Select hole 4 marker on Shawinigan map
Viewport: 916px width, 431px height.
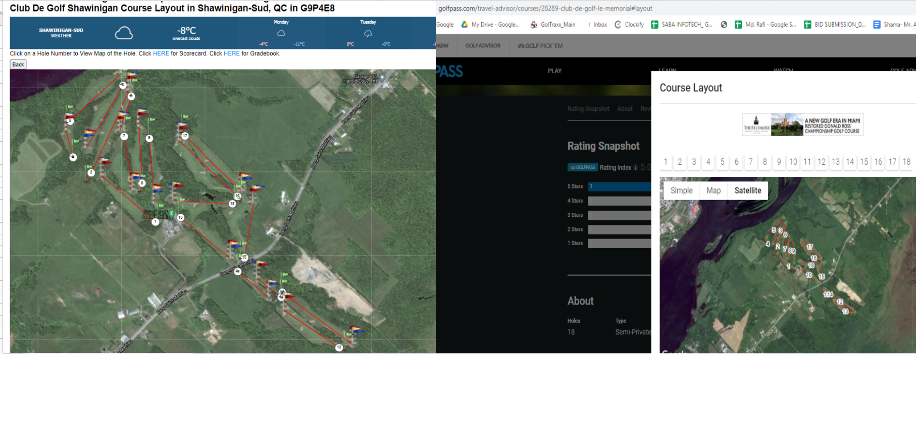tap(73, 157)
